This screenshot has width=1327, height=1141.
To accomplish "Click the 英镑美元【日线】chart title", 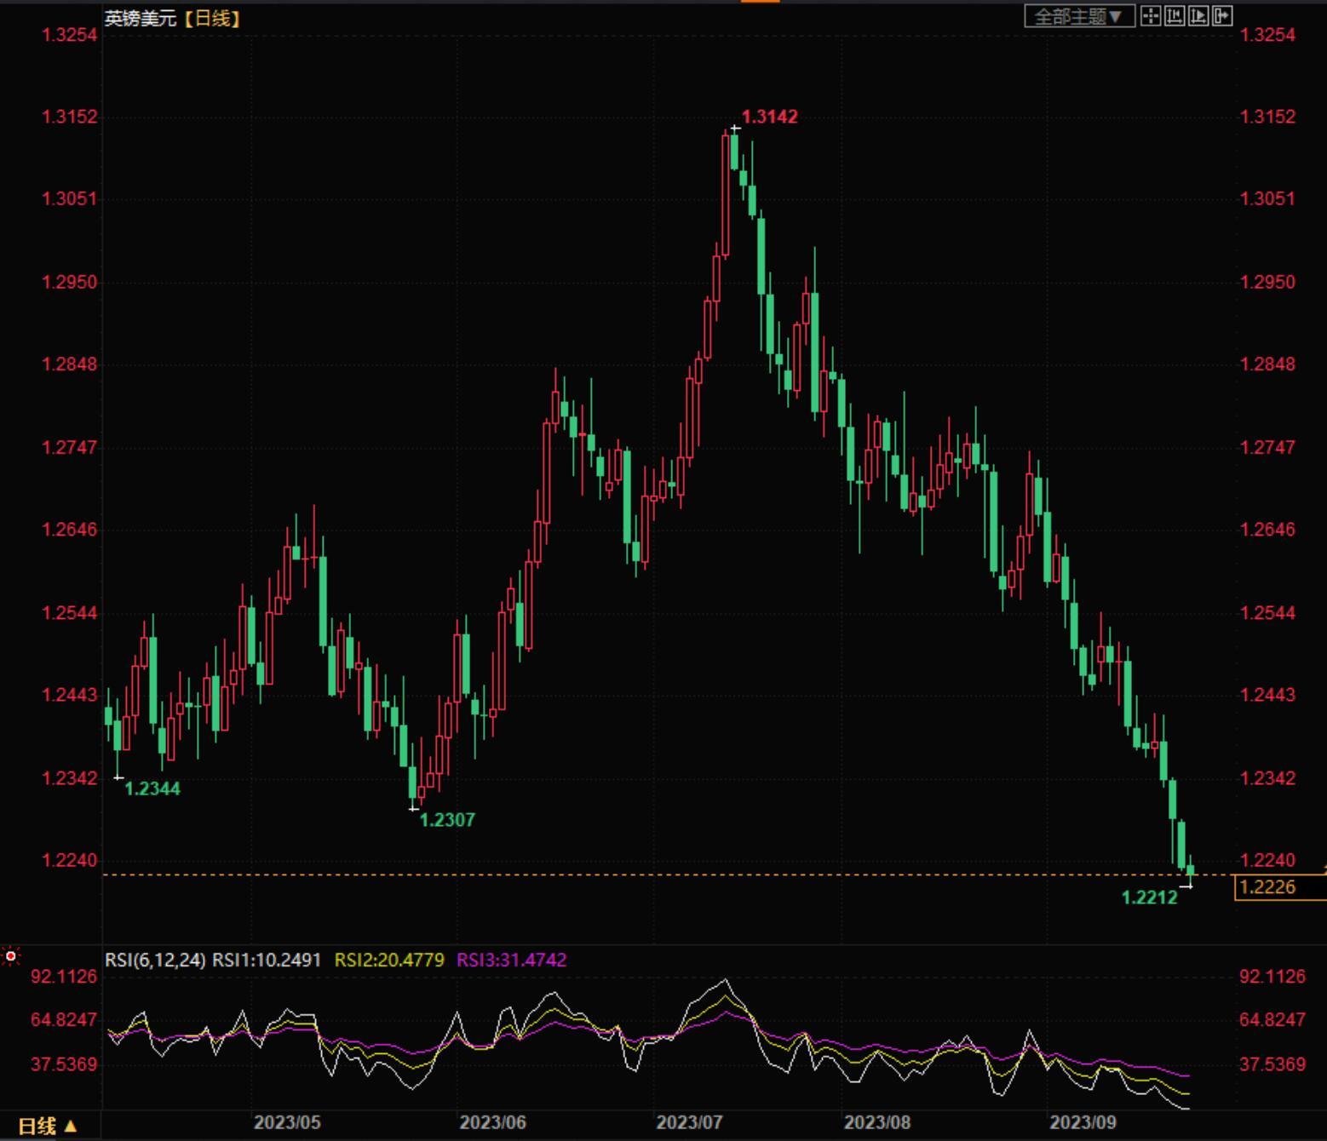I will pos(173,18).
